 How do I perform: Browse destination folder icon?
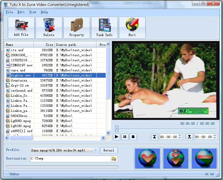[x=114, y=159]
